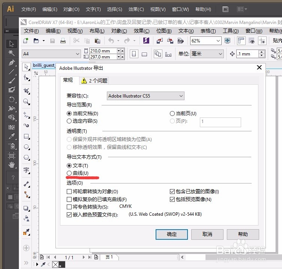Select CorelDRAW Zoom magnifier tool

click(27, 102)
